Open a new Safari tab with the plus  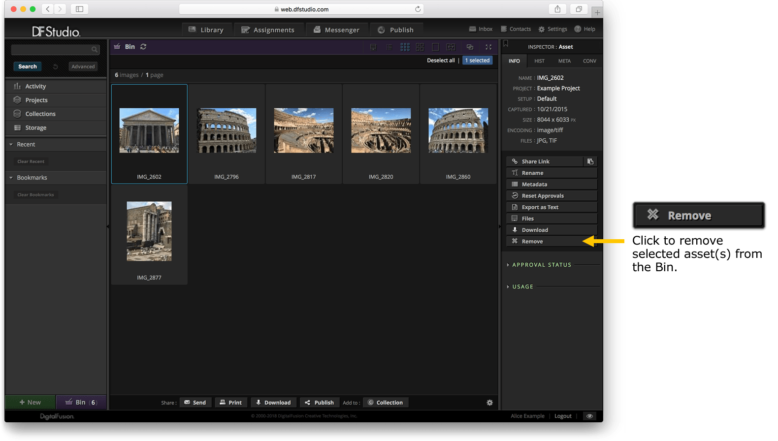tap(597, 12)
